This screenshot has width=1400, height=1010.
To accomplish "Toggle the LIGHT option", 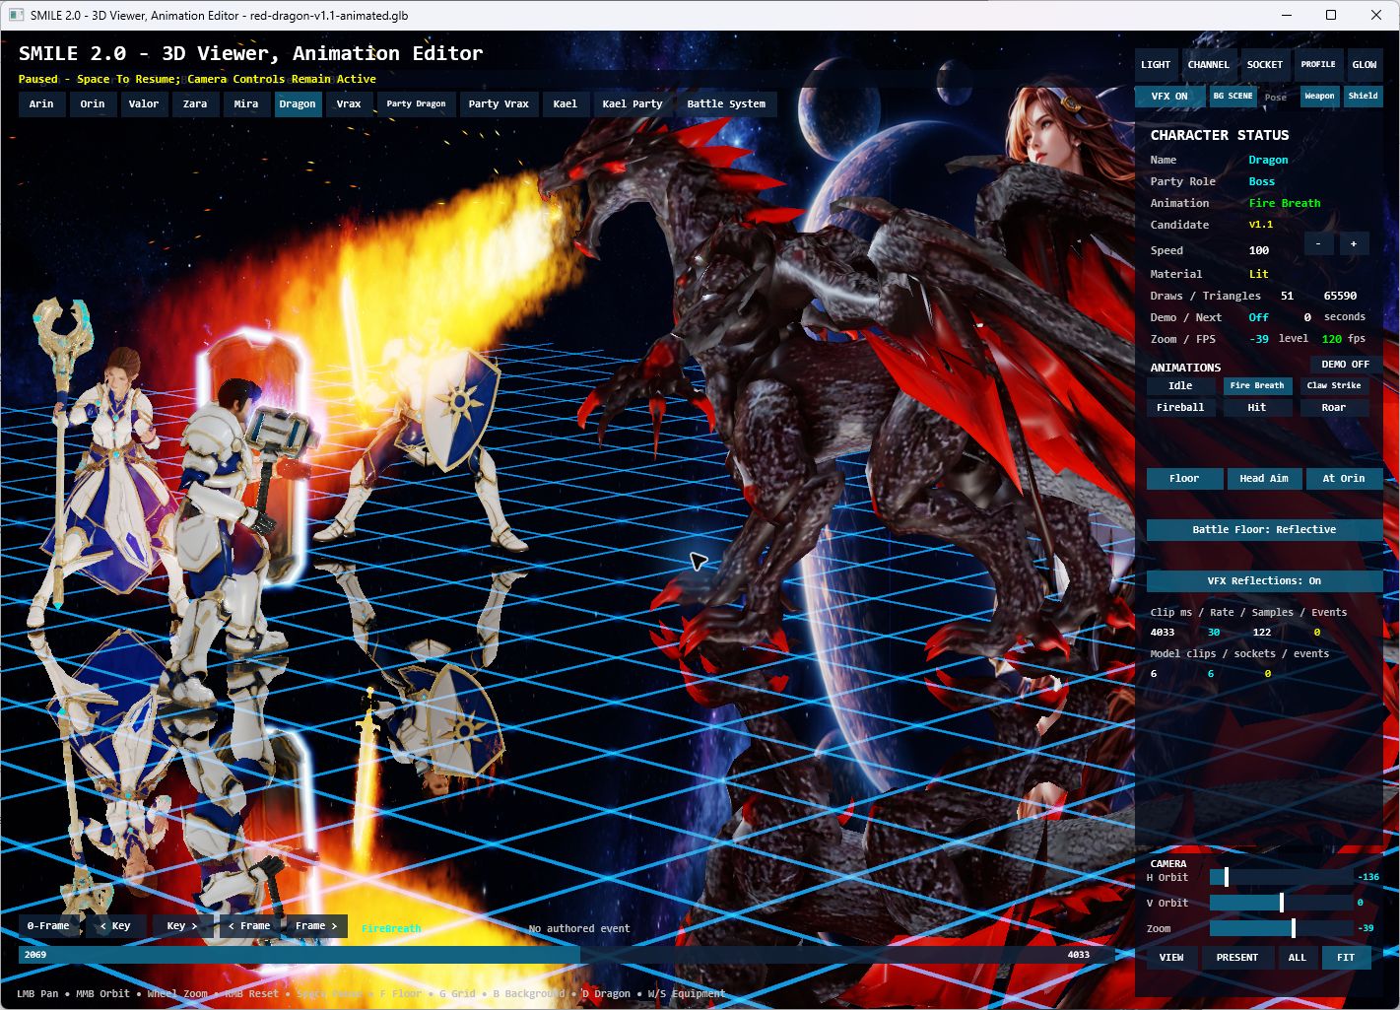I will [1156, 64].
